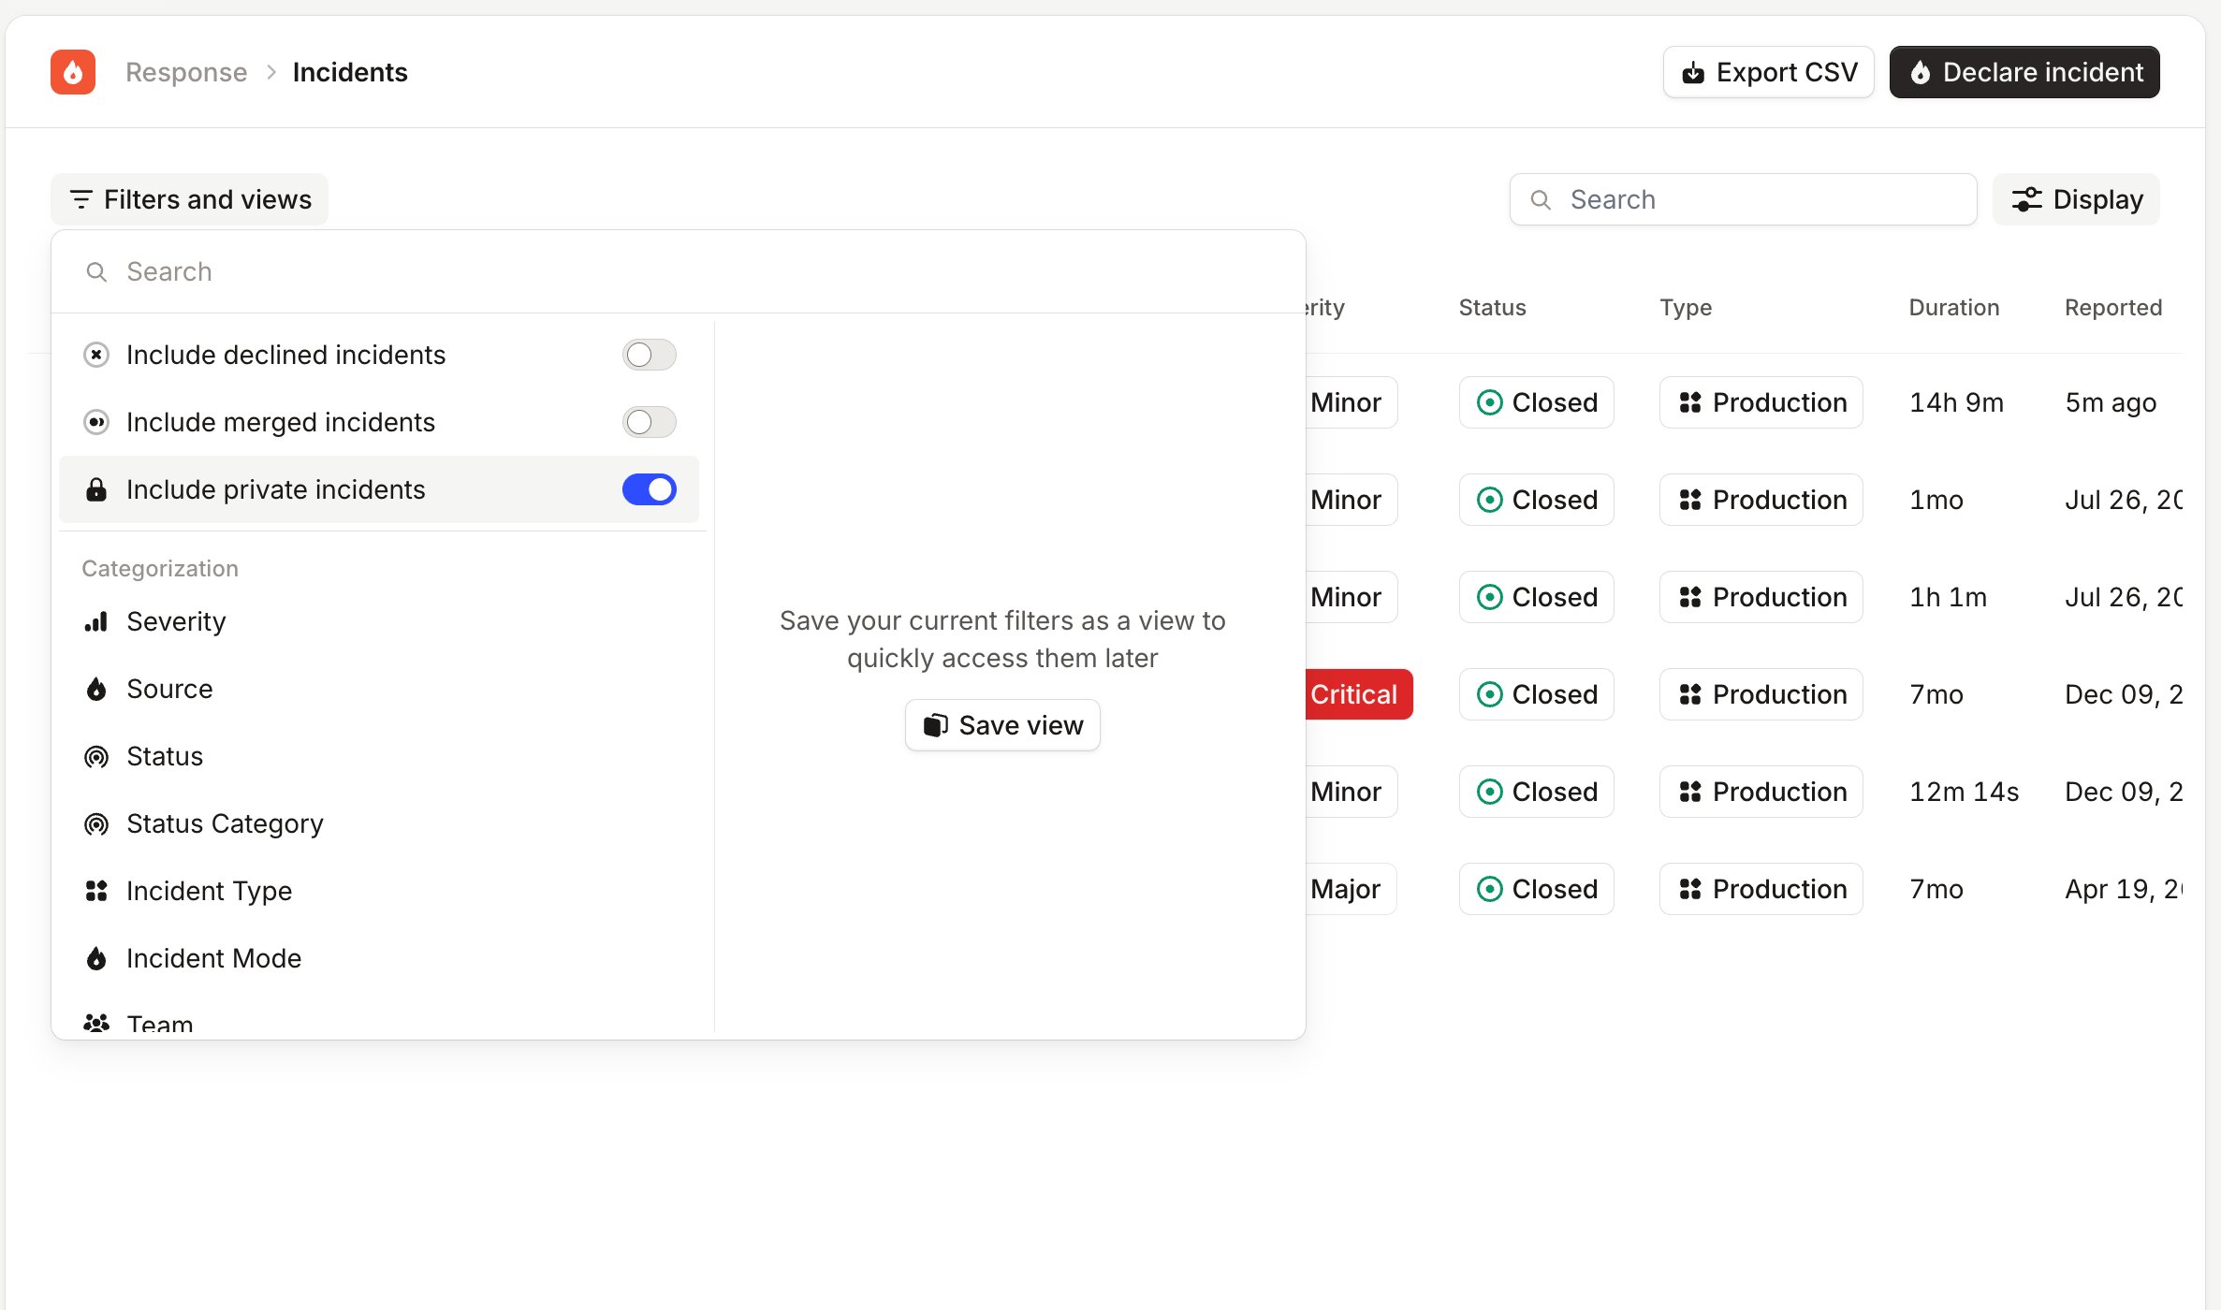Image resolution: width=2221 pixels, height=1310 pixels.
Task: Click the green Closed icon in 14h 9m row
Action: (x=1489, y=402)
